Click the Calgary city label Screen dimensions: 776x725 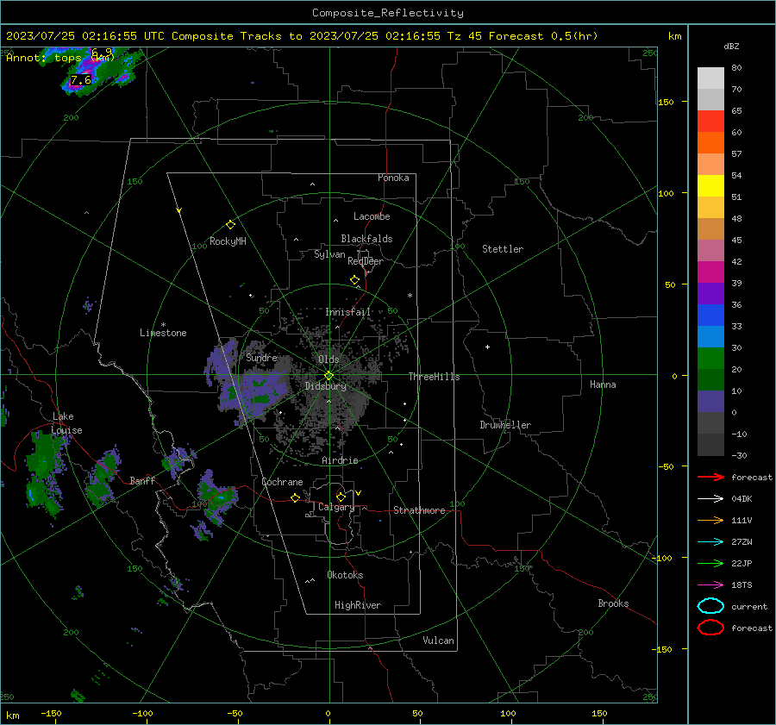click(336, 507)
